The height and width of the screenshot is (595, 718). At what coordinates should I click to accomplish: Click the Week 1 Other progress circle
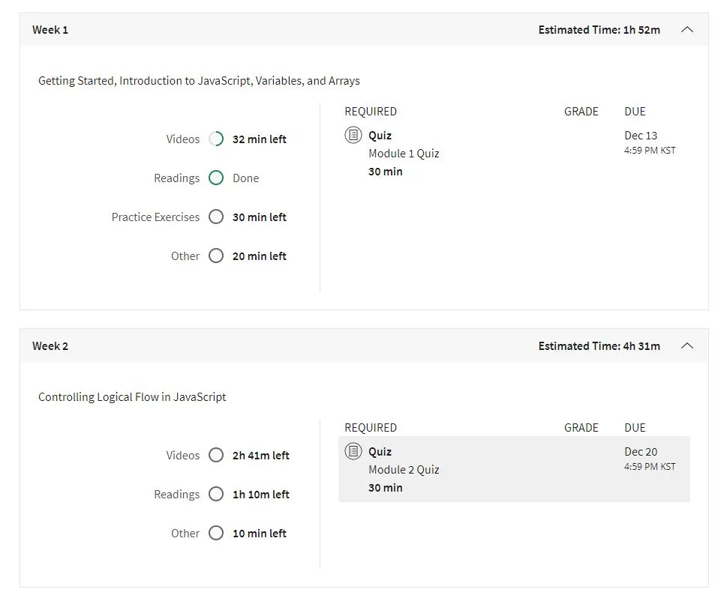(216, 256)
